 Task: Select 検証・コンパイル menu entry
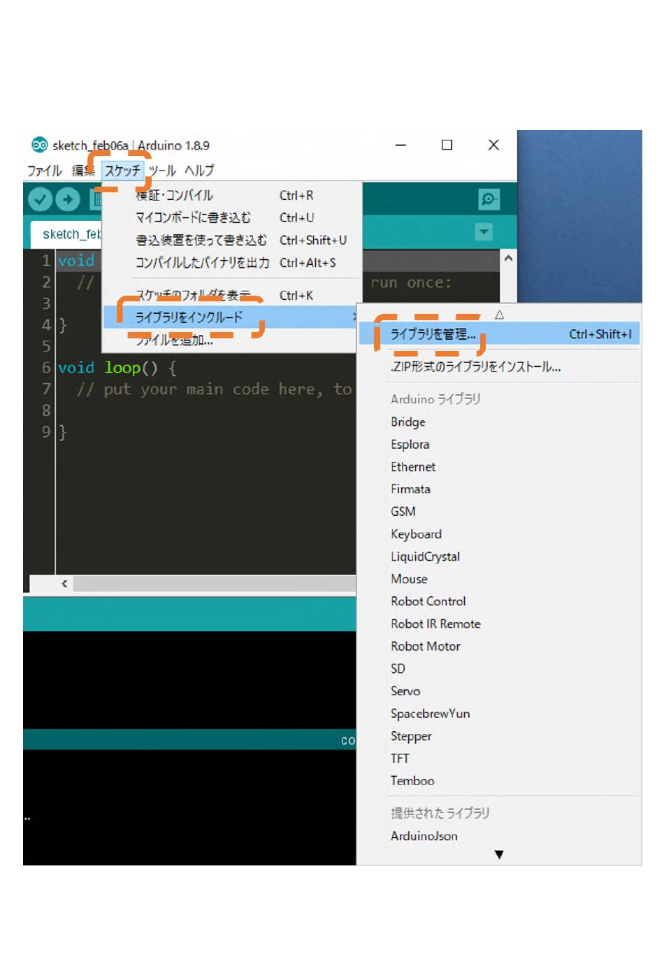point(232,195)
